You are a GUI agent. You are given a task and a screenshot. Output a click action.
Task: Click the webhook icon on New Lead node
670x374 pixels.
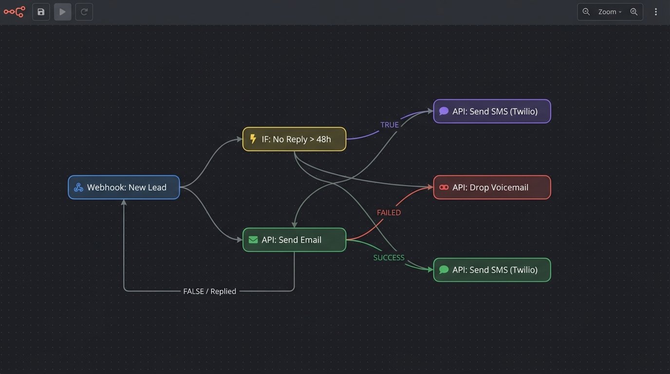coord(78,187)
